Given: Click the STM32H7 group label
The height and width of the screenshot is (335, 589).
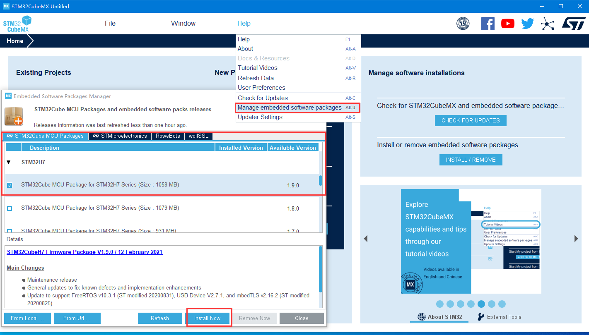Looking at the screenshot, I should tap(33, 163).
